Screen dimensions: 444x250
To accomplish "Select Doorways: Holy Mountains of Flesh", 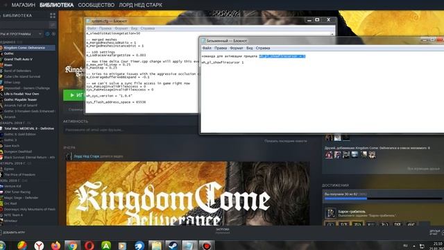I will point(29,209).
